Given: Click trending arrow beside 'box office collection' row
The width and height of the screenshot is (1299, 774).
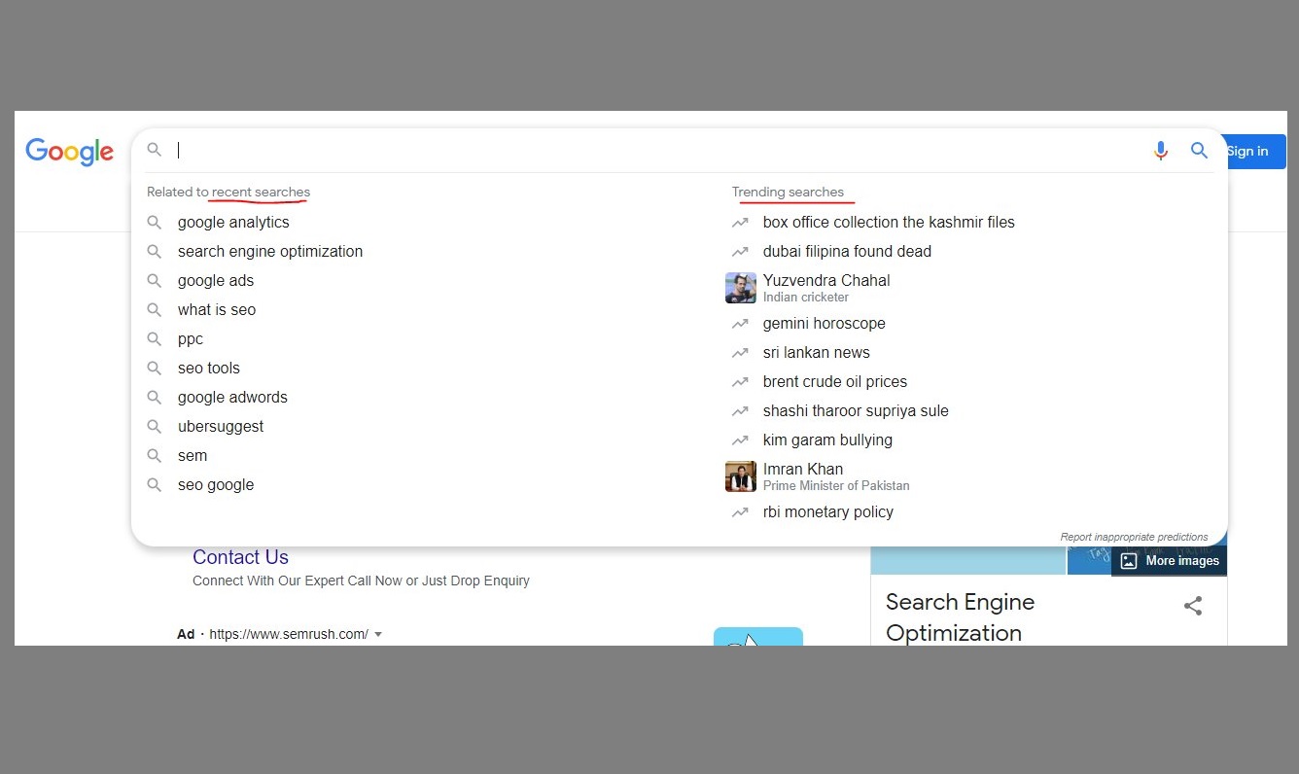Looking at the screenshot, I should pos(740,222).
